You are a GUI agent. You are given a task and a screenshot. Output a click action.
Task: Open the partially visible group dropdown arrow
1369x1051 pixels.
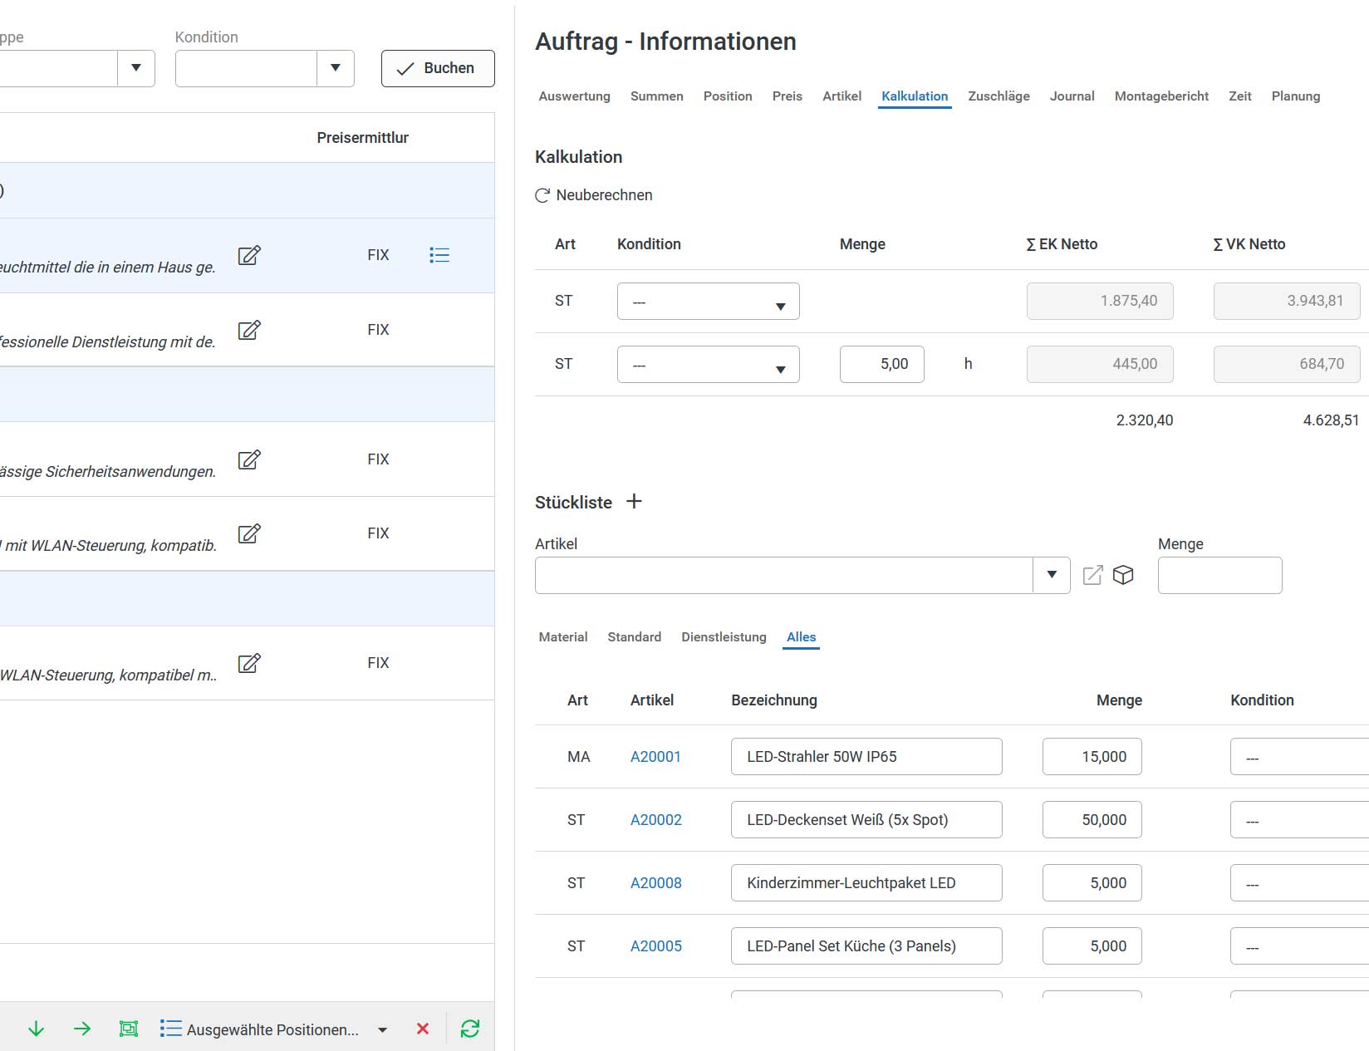point(136,68)
